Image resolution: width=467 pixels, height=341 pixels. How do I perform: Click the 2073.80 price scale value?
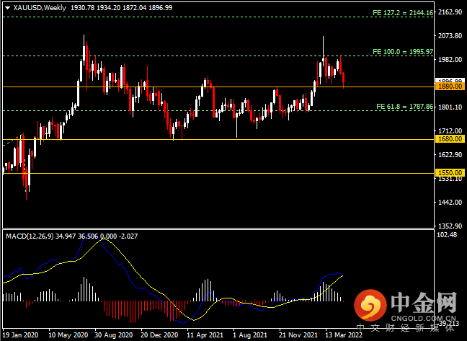click(450, 36)
